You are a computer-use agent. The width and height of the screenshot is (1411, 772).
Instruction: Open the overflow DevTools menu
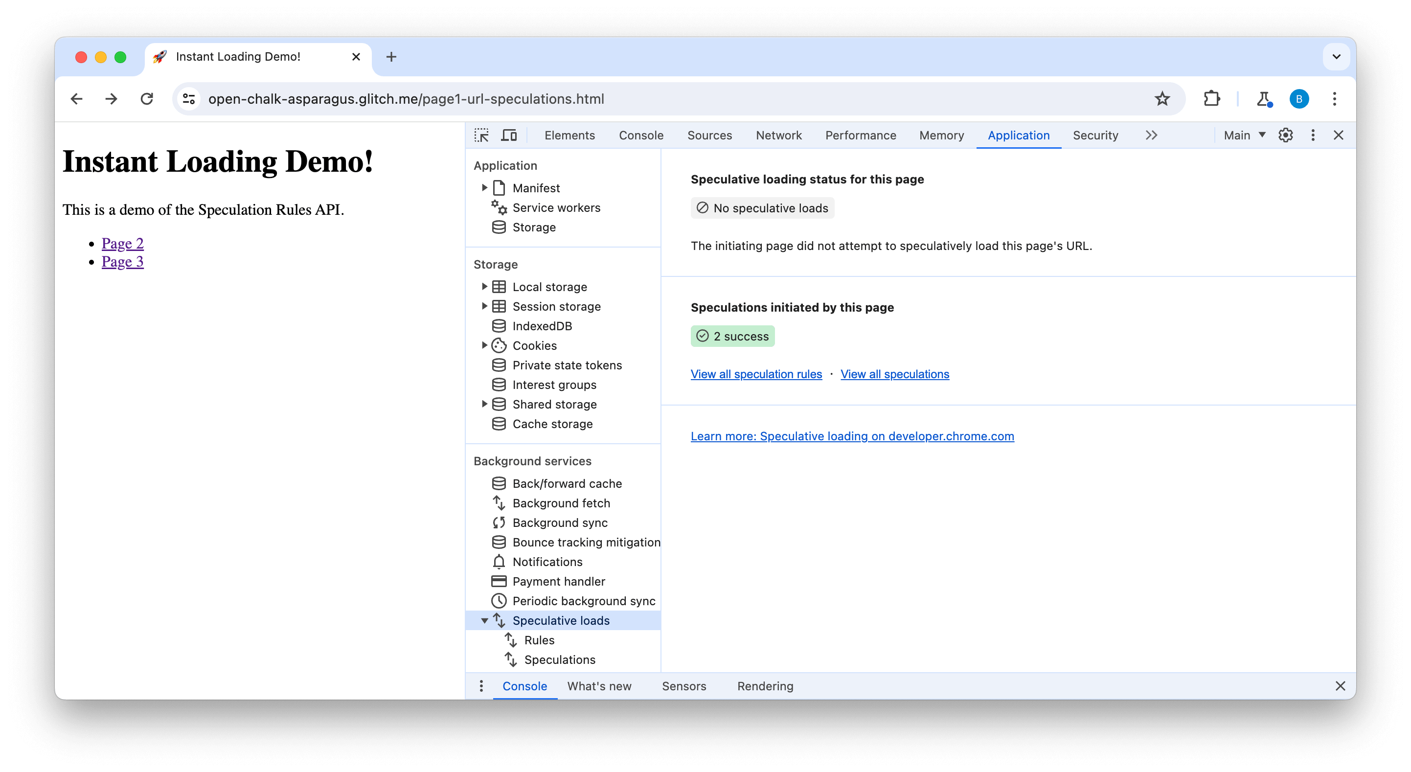click(x=1151, y=135)
